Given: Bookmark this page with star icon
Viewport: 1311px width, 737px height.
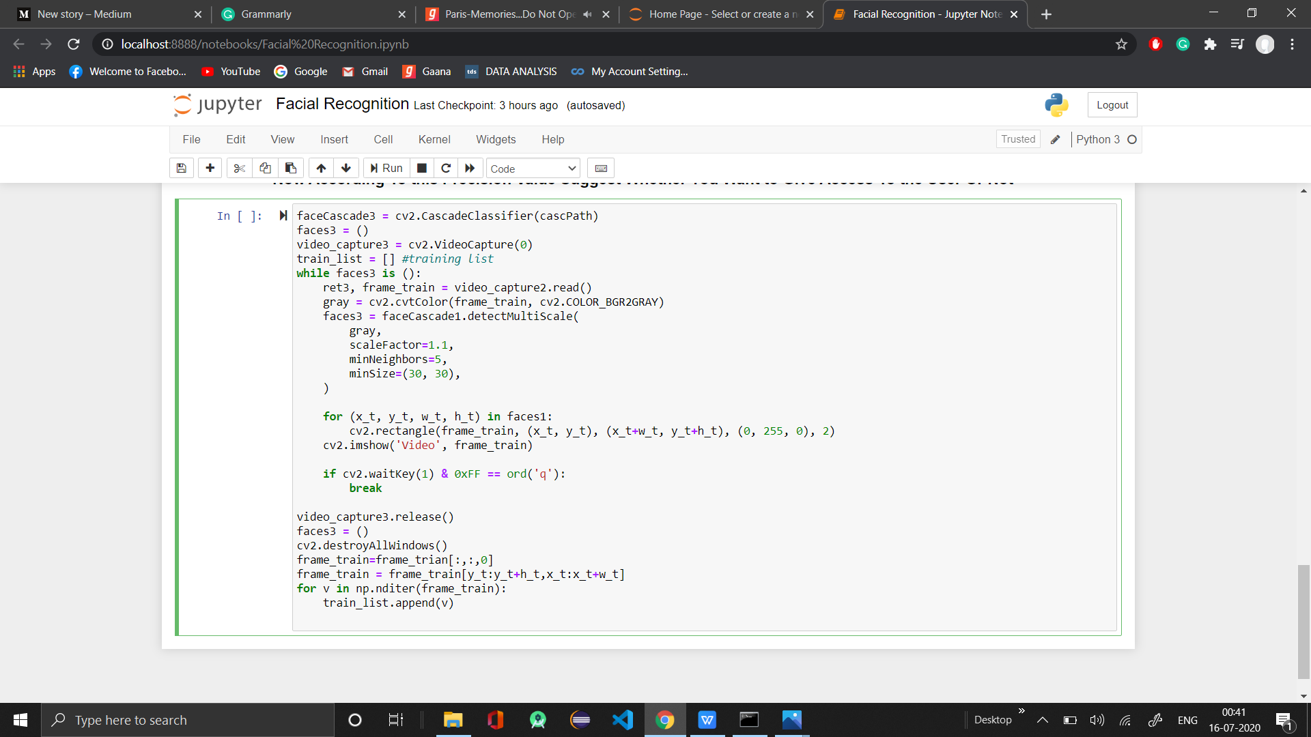Looking at the screenshot, I should click(x=1121, y=44).
